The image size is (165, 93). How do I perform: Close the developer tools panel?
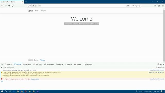pos(164,64)
